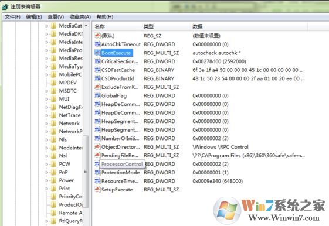
Task: Click the Remote A folder icon
Action: (54, 213)
